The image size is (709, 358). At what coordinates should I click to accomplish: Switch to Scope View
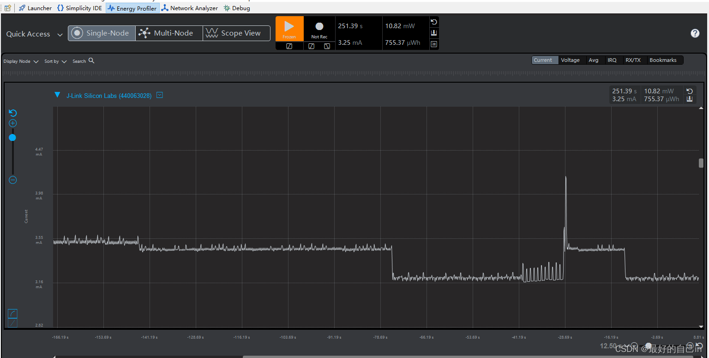pos(236,33)
